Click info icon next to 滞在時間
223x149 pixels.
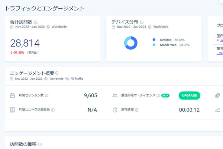coord(137,110)
